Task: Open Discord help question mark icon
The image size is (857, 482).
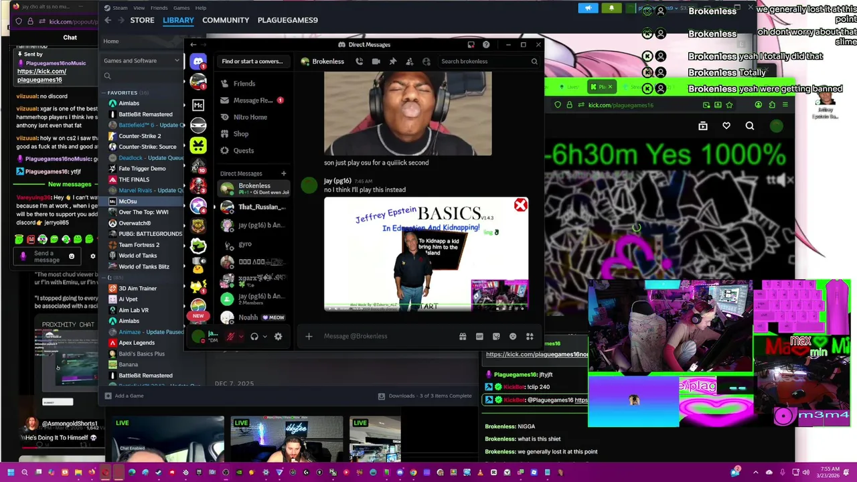Action: [x=486, y=45]
